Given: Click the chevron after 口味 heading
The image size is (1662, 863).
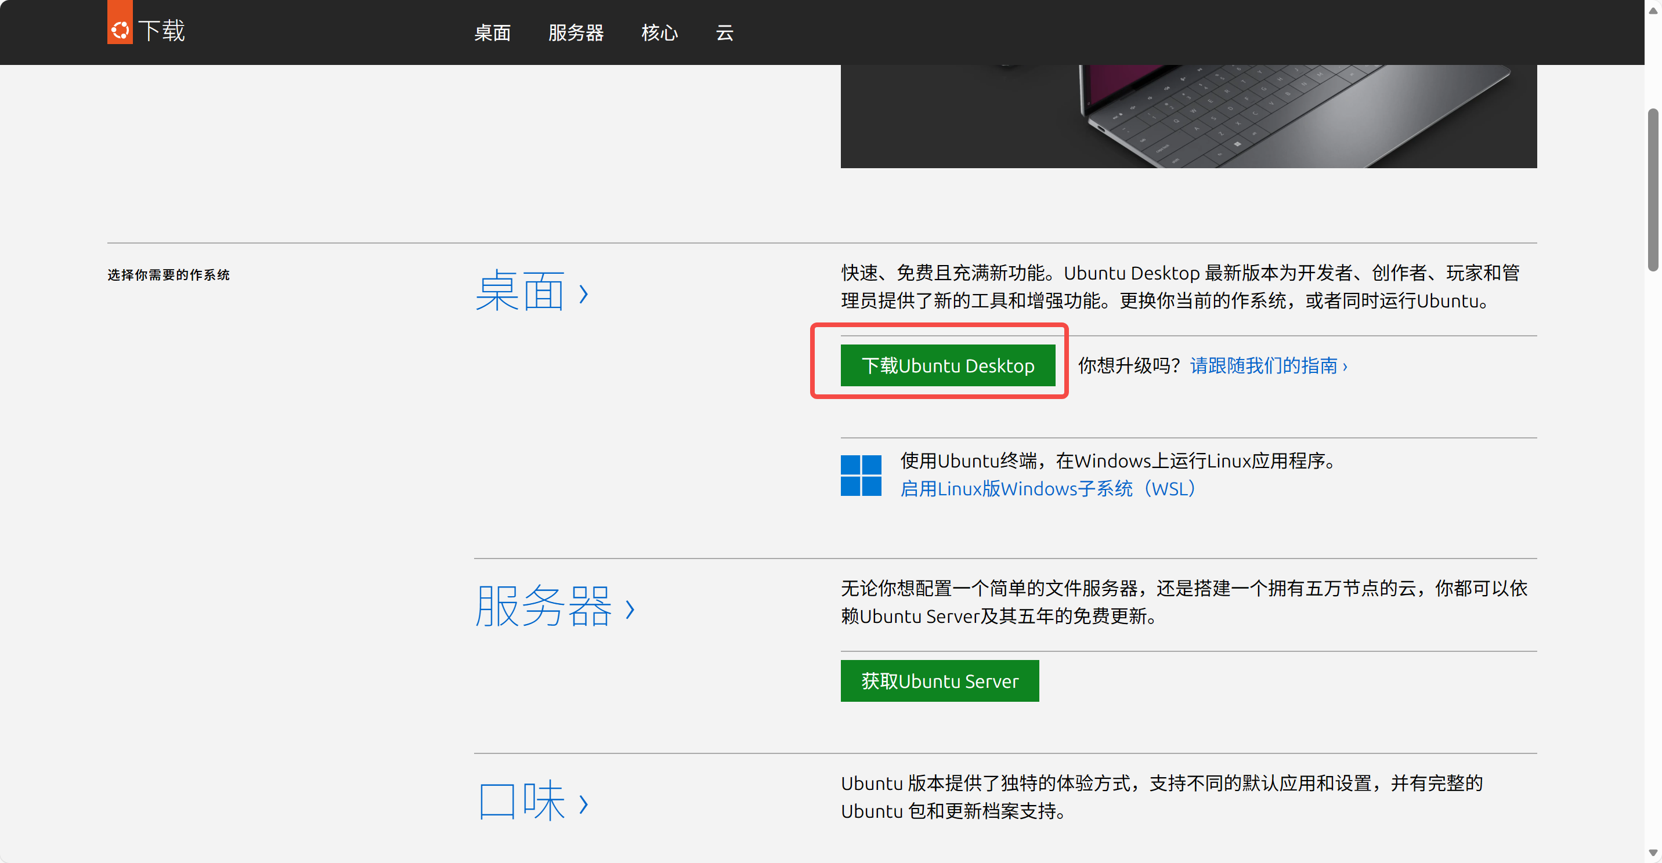Looking at the screenshot, I should pos(583,804).
